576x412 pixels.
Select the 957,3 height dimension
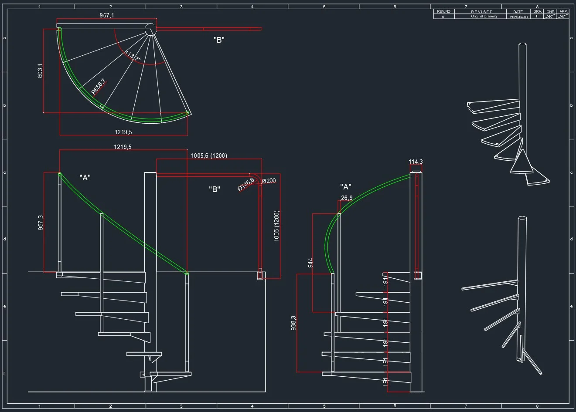[x=41, y=223]
